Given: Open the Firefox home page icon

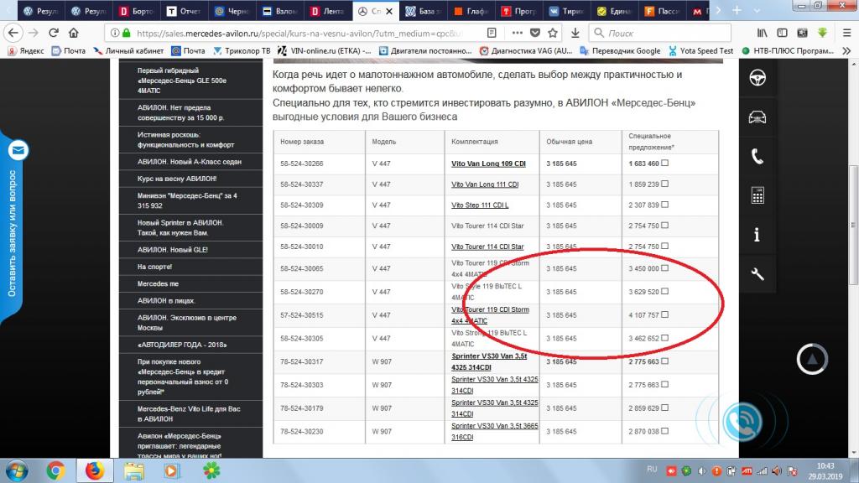Looking at the screenshot, I should [74, 33].
